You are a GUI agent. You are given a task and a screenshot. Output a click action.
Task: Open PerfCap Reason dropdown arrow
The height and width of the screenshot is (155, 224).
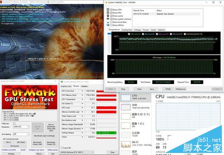[x=82, y=133]
